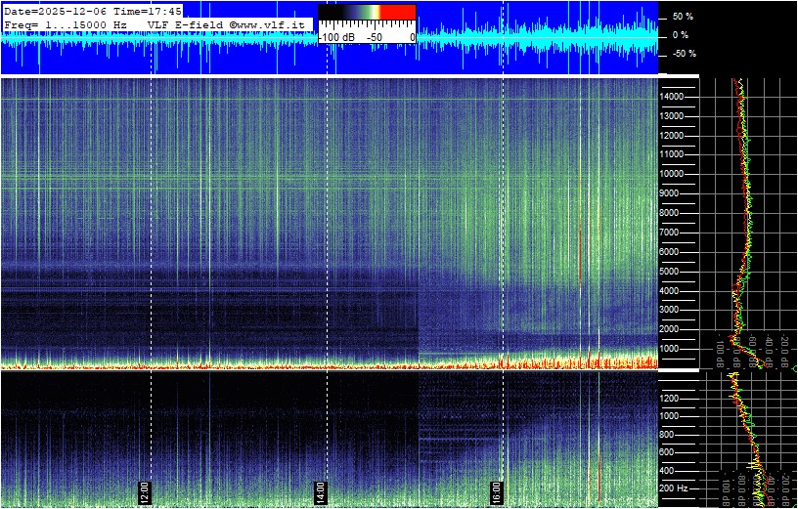Click the Freq= 1...15000 Hz header text
The image size is (798, 509).
66,22
